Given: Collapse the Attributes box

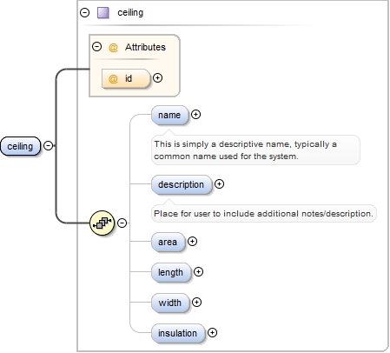Looking at the screenshot, I should [96, 47].
